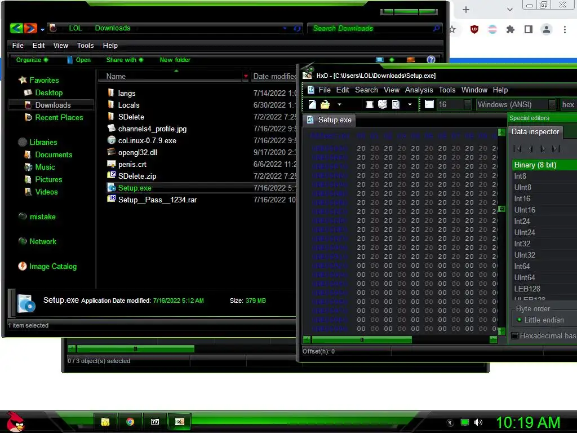Screen dimensions: 577x433
Task: Open the Explorer Tools menu
Action: pyautogui.click(x=85, y=45)
